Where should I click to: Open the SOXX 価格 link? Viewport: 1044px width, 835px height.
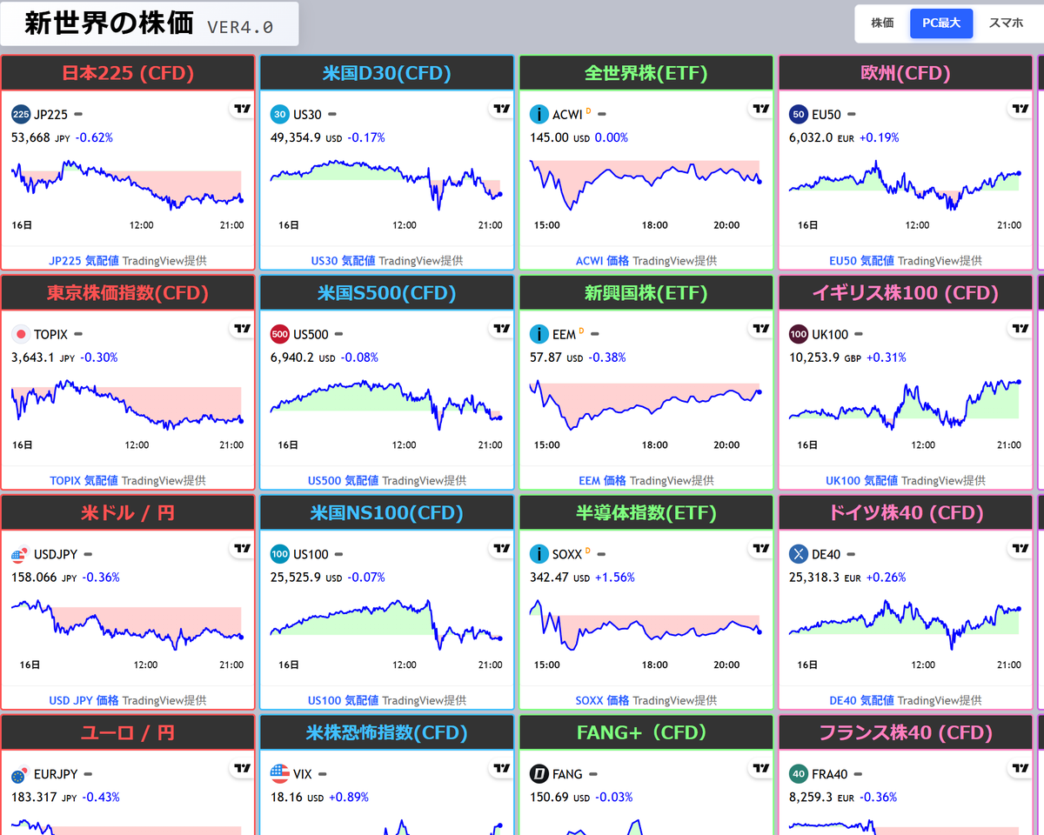(602, 700)
